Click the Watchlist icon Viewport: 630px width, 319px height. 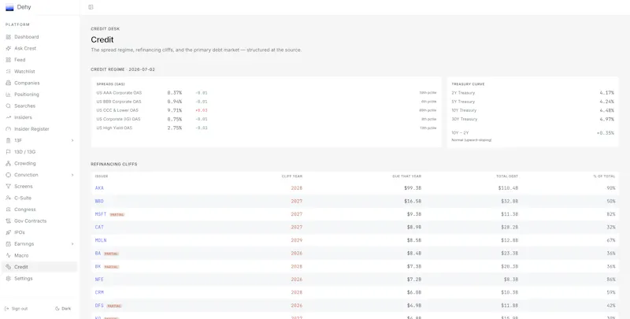click(8, 72)
